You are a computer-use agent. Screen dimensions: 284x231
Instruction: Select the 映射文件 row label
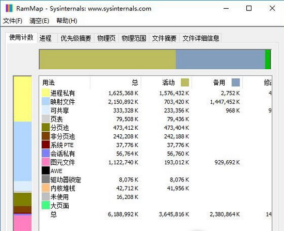(62, 102)
